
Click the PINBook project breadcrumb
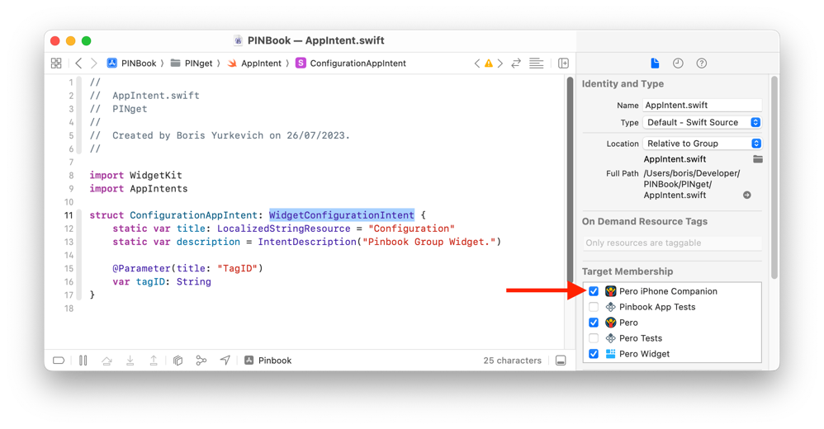132,63
